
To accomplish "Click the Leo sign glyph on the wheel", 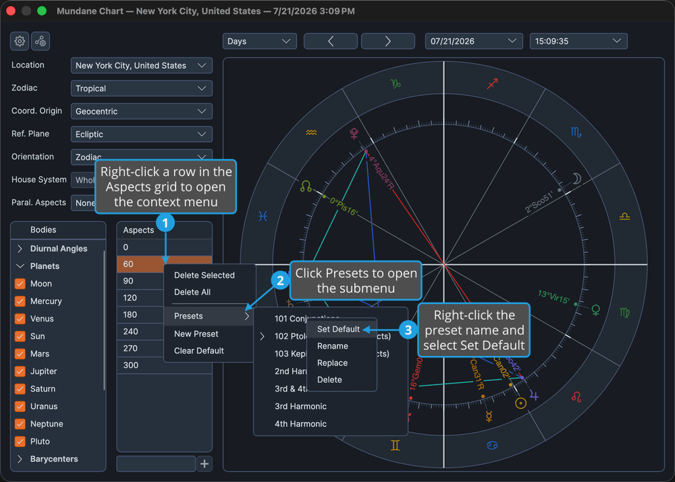I will pyautogui.click(x=576, y=397).
